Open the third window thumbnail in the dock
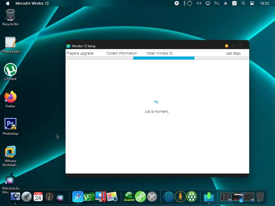275x206 pixels. (249, 197)
